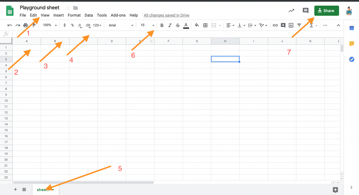359x195 pixels.
Task: Open more toolbar options ellipsis
Action: [325, 26]
